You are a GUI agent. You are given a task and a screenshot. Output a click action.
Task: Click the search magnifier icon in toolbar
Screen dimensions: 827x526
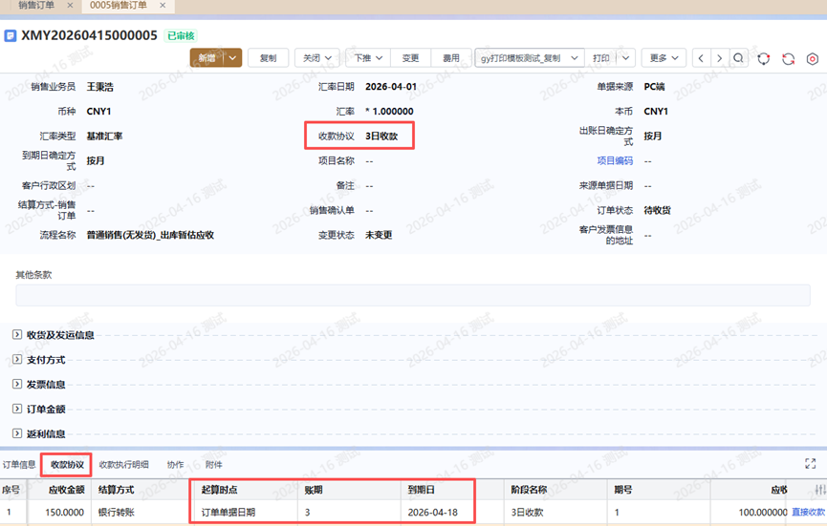739,58
